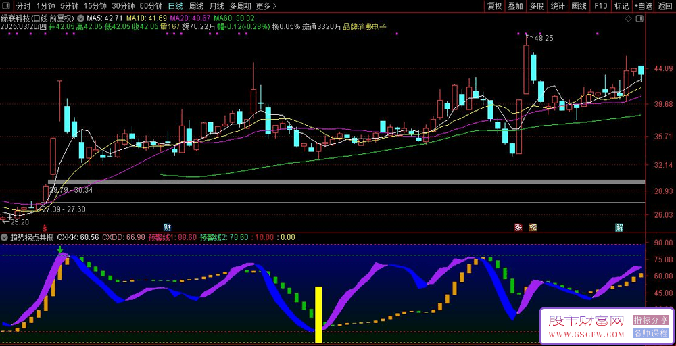The width and height of the screenshot is (676, 346).
Task: Add stock via +自选 button
Action: (642, 6)
